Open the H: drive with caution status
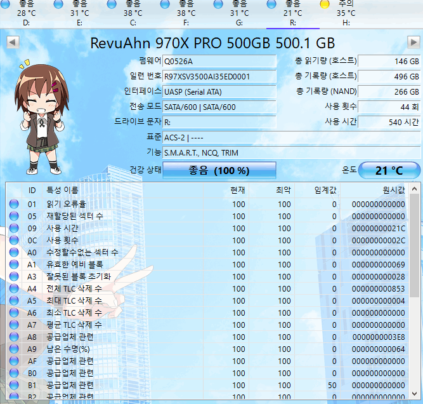 point(346,13)
